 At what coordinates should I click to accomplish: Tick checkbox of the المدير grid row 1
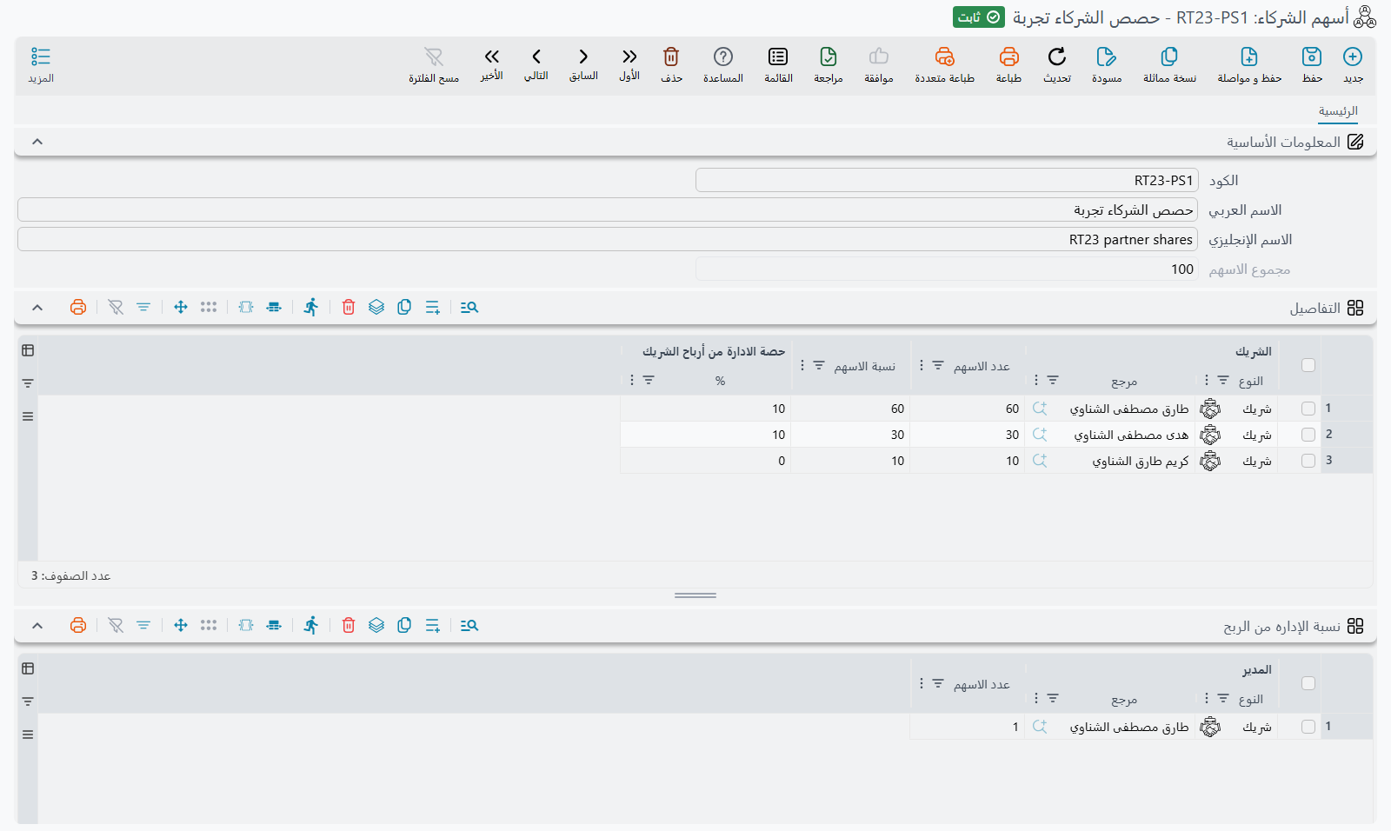coord(1308,727)
